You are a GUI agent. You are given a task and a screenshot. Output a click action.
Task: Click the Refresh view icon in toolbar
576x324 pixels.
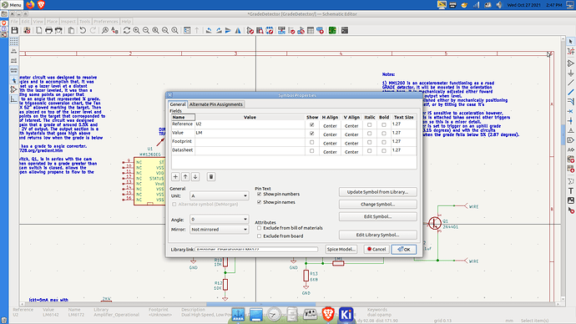pyautogui.click(x=127, y=31)
